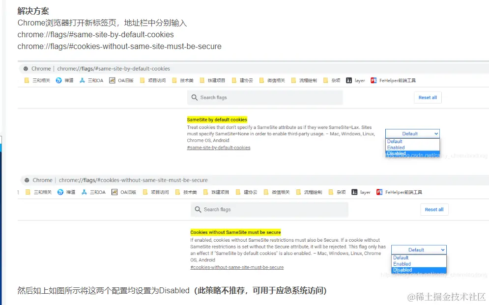Choose Disabled option in Cookies without SameSite list
489x305 pixels.
coord(419,270)
